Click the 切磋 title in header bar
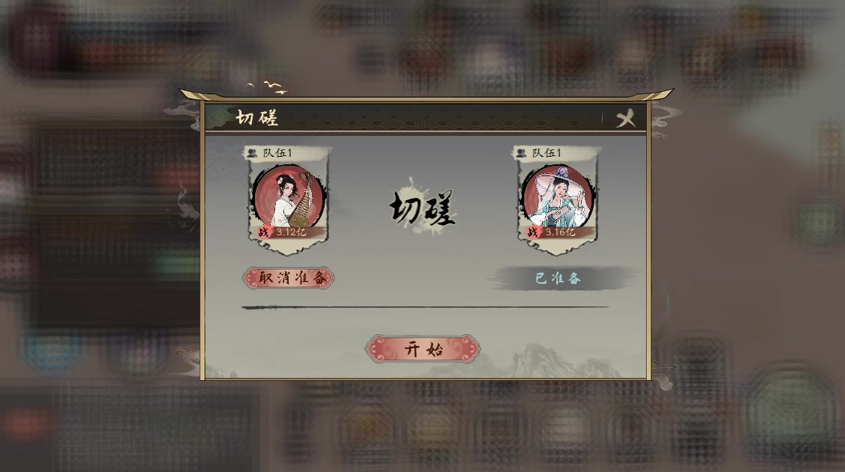The image size is (845, 472). coord(257,117)
